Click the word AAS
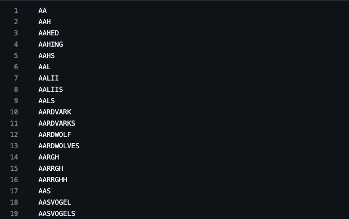This screenshot has width=349, height=219. coord(44,191)
